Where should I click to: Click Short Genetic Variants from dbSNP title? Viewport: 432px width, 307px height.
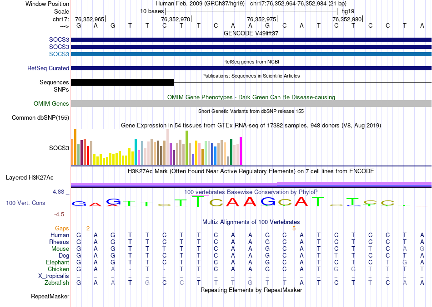(251, 111)
